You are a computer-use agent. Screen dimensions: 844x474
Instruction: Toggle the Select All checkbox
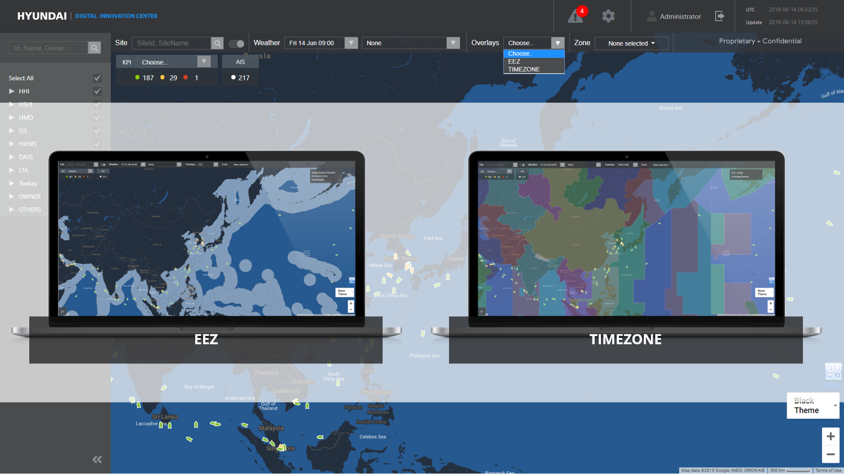[x=97, y=78]
